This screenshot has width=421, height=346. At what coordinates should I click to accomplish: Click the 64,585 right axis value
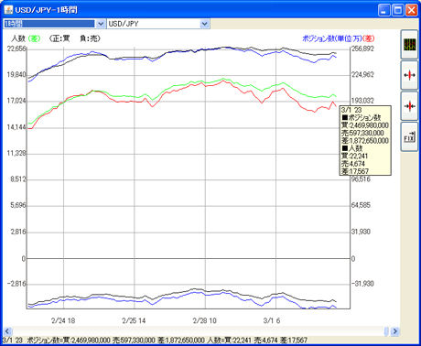tap(361, 205)
